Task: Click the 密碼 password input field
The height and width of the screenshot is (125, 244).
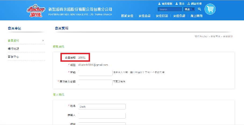Action: (x=95, y=73)
